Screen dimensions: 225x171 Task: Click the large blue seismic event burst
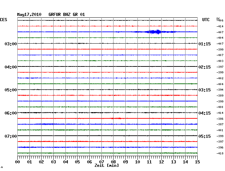point(155,32)
